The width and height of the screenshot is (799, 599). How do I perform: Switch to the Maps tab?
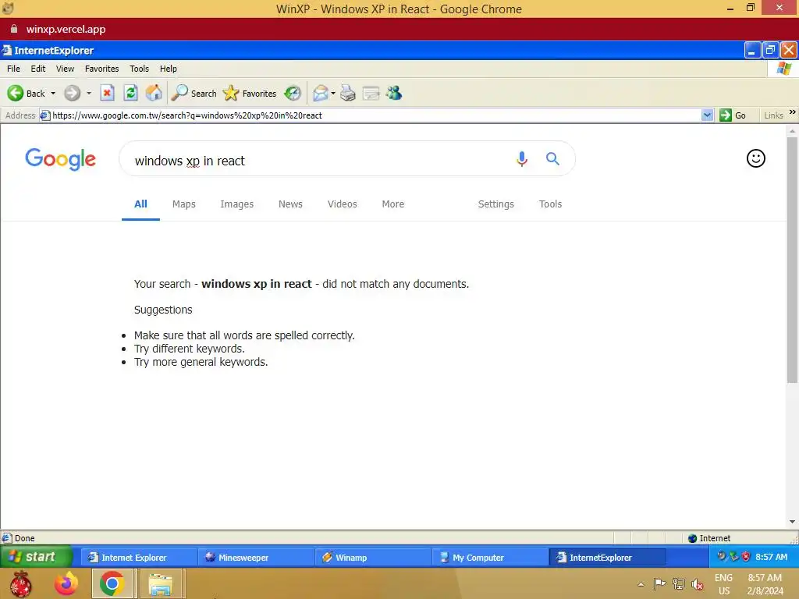[x=184, y=204]
